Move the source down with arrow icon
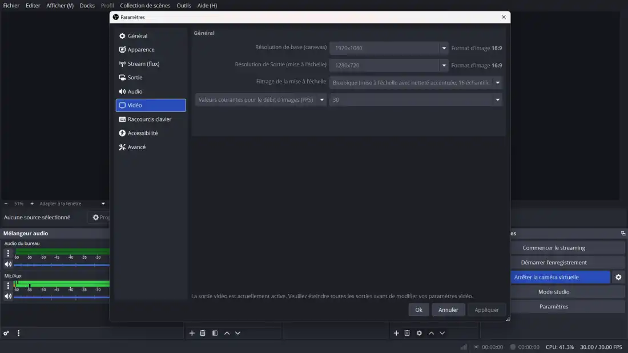The image size is (628, 353). tap(442, 333)
